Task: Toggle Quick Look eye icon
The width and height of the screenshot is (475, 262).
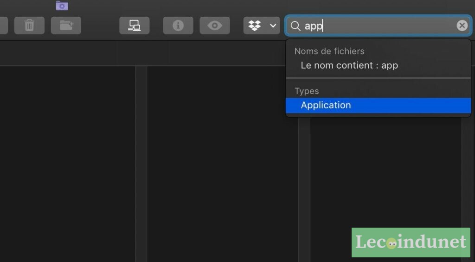Action: coord(215,26)
